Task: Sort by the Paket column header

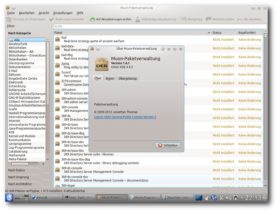Action: pos(132,33)
